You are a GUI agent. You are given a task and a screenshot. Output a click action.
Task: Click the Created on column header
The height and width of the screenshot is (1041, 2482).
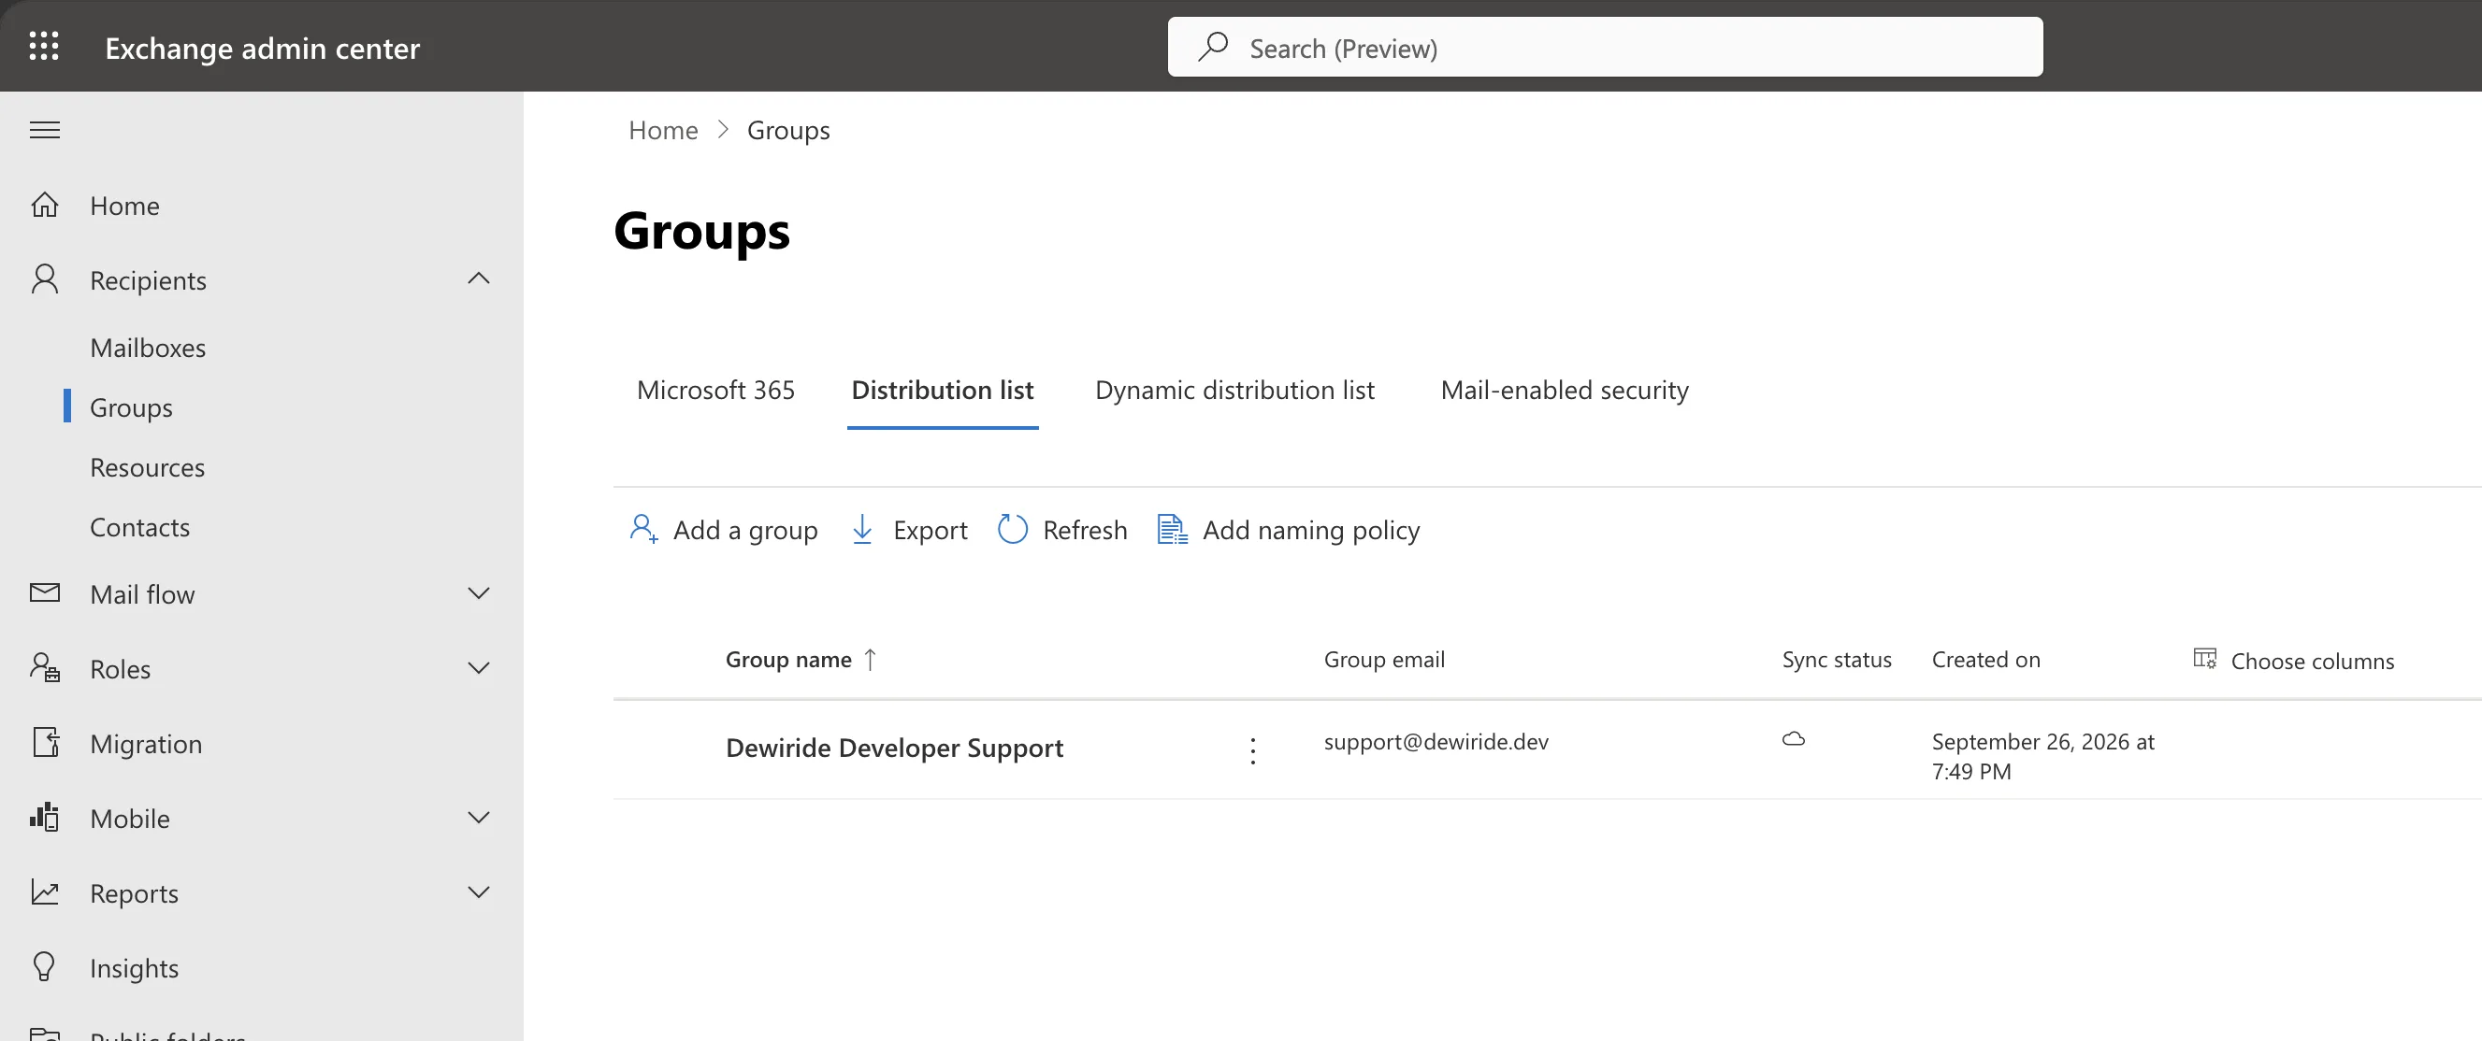pos(1985,660)
